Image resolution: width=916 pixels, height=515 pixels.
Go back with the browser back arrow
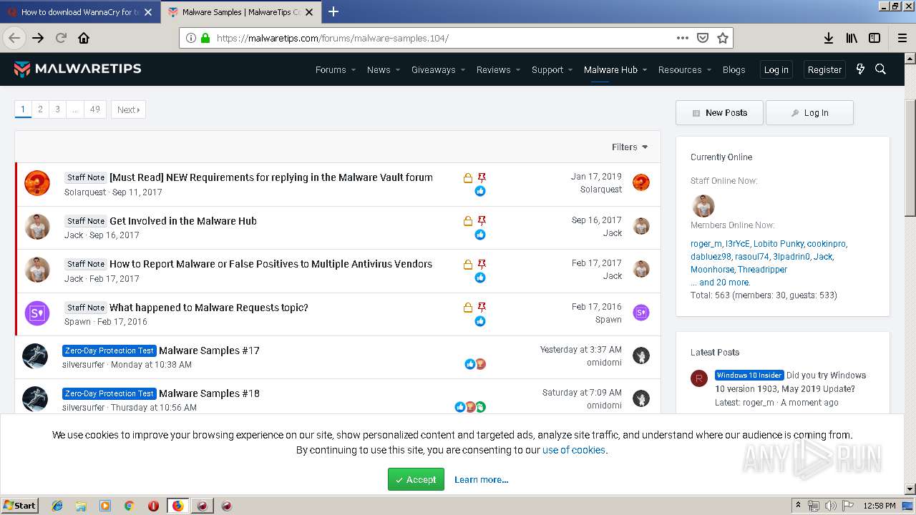coord(14,38)
